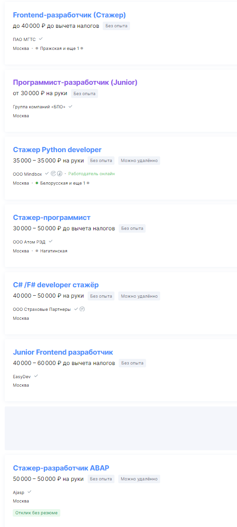237x527 pixels.
Task: Open the Программист-разработчик (Junior) vacancy
Action: pyautogui.click(x=75, y=82)
